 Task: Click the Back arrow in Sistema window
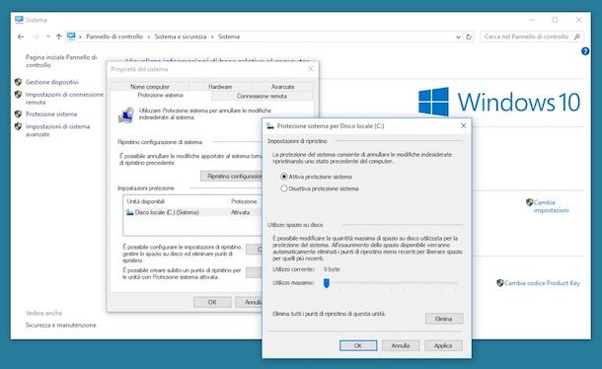click(21, 37)
